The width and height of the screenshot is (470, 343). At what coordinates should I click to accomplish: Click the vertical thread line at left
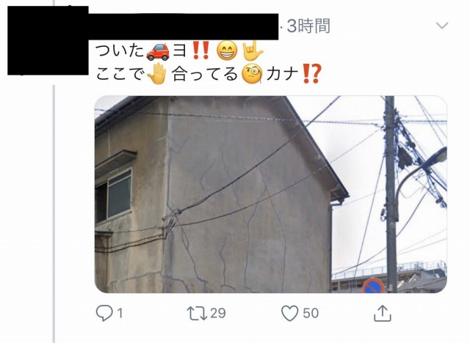tap(54, 210)
